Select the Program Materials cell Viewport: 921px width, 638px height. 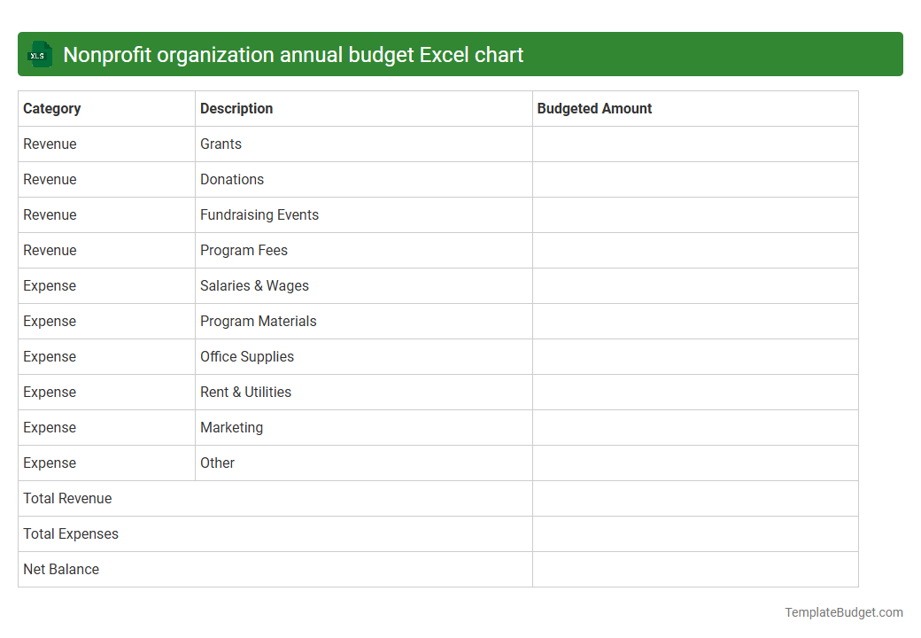(x=258, y=321)
